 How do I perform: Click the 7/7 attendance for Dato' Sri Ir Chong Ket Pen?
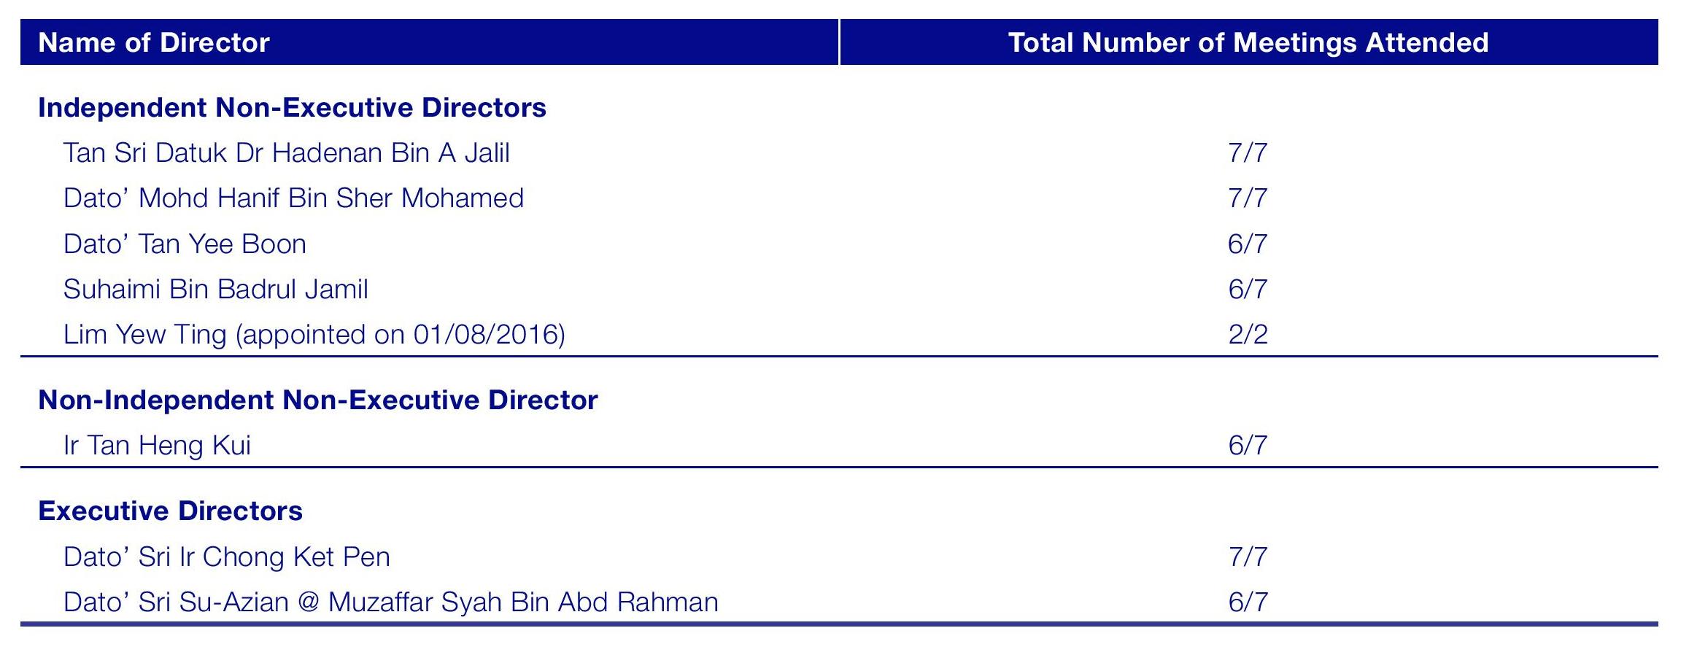[x=1248, y=557]
